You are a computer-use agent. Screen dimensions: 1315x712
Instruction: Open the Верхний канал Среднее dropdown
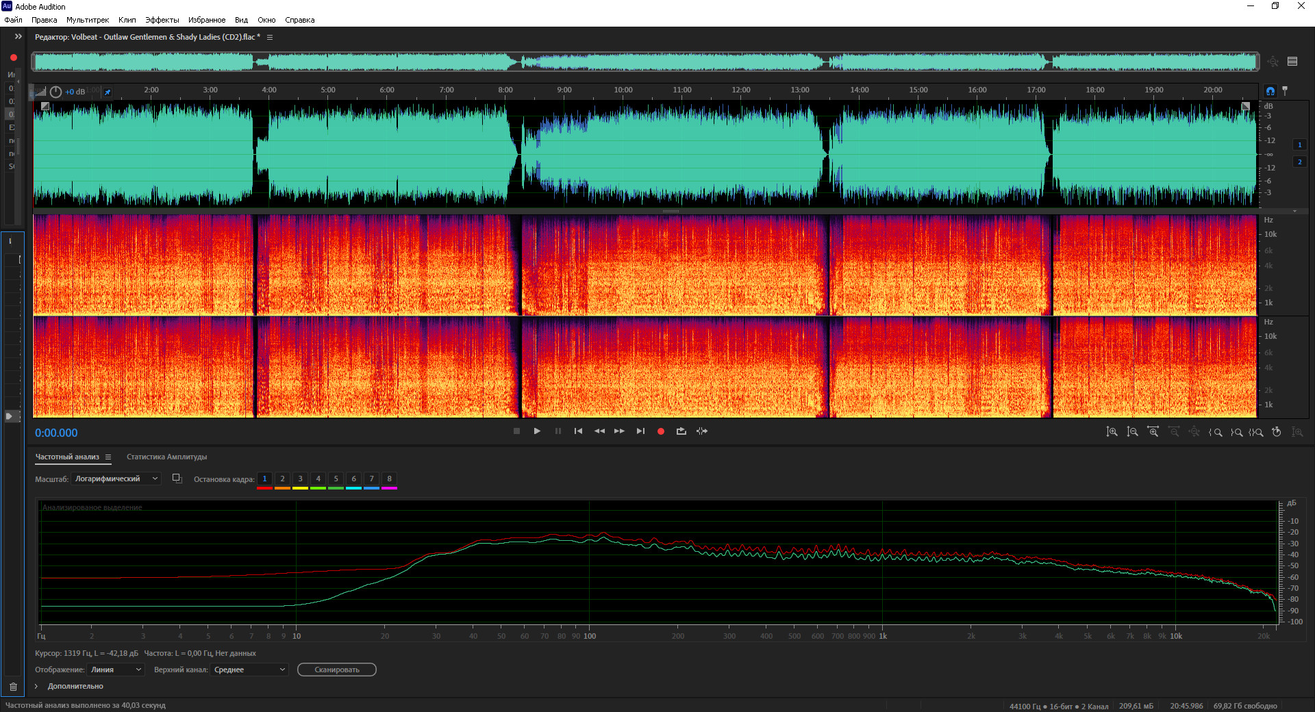249,670
